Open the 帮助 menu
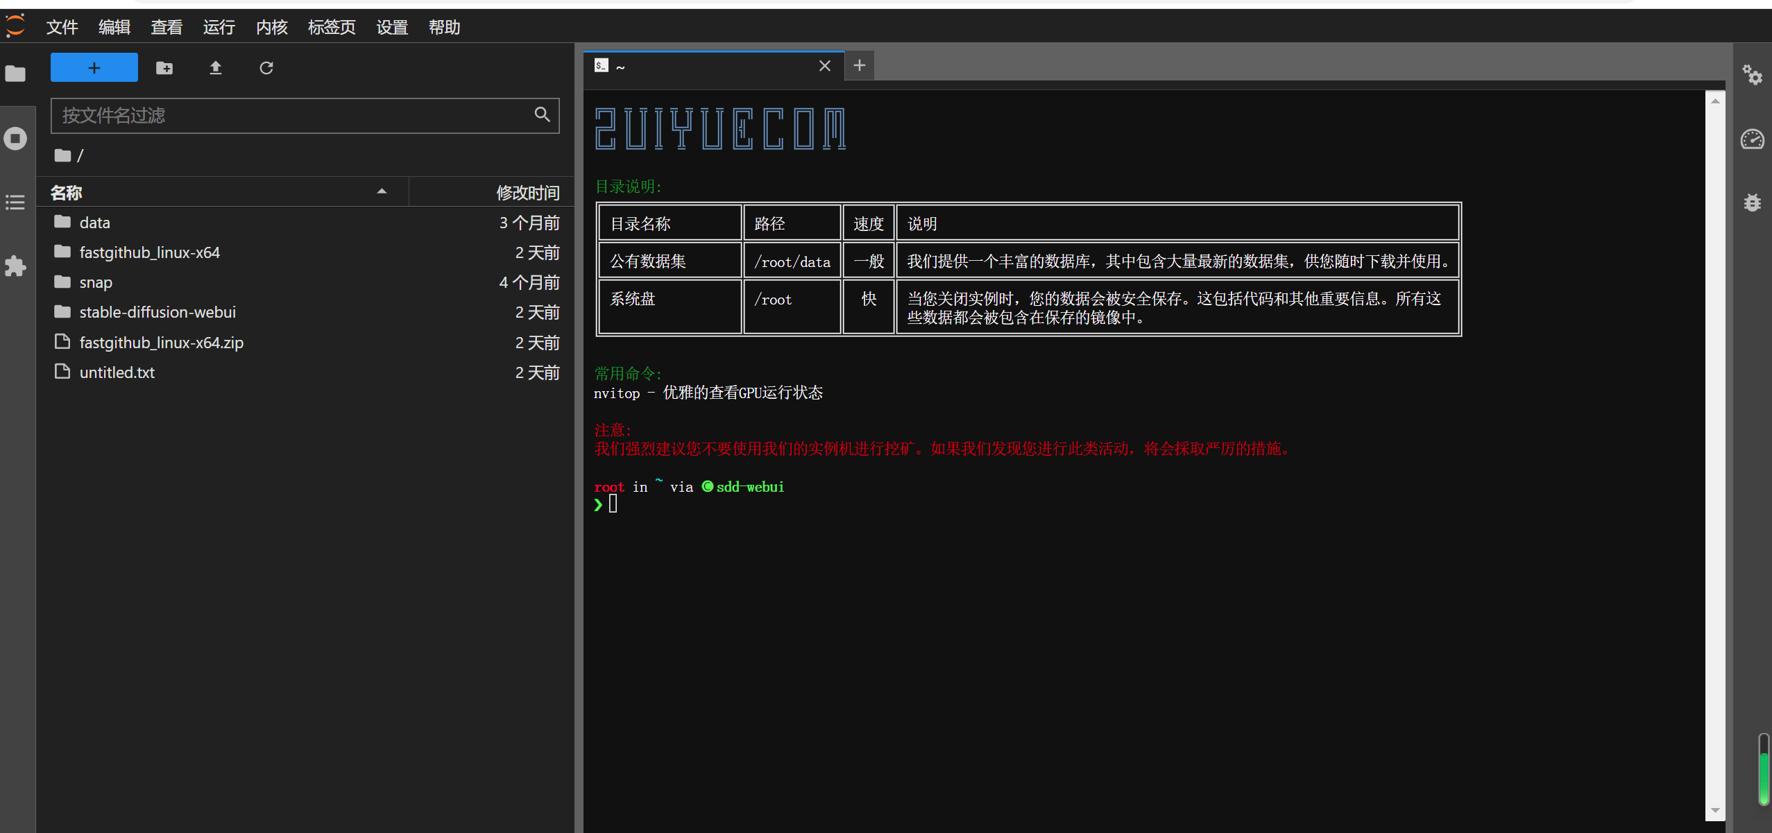 pyautogui.click(x=444, y=27)
